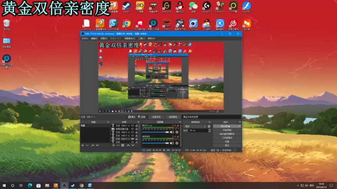
Task: Click 启动虚拟摄像机 button
Action: (x=227, y=134)
